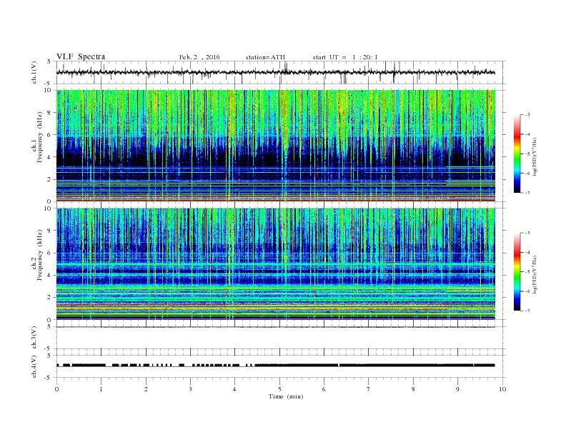Click inside the ch.1 spectrogram panel
The height and width of the screenshot is (437, 566).
(276, 146)
